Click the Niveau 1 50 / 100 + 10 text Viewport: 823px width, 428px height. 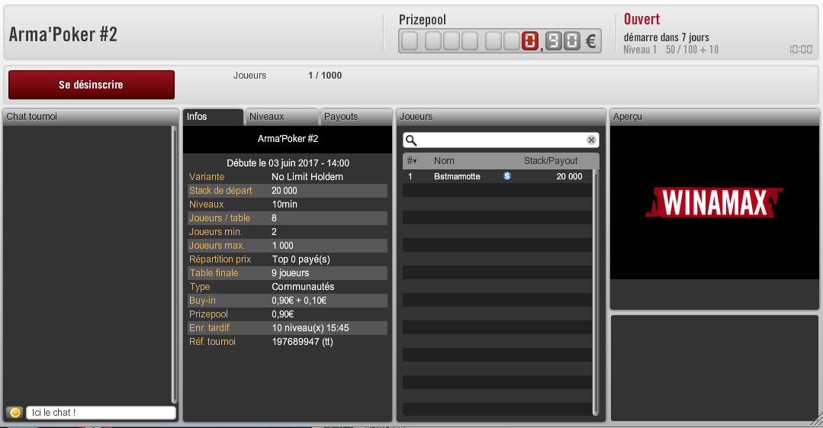click(670, 50)
